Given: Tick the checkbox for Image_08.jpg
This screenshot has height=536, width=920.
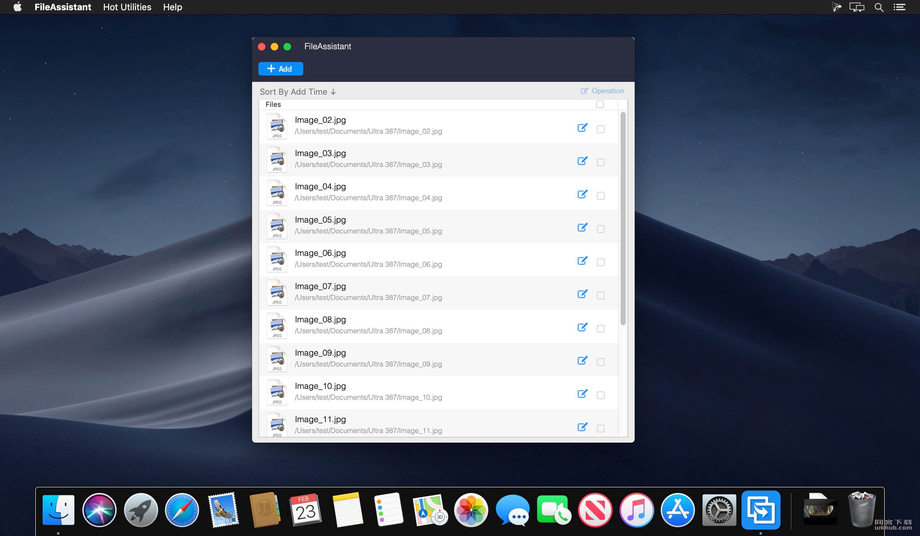Looking at the screenshot, I should [x=600, y=329].
